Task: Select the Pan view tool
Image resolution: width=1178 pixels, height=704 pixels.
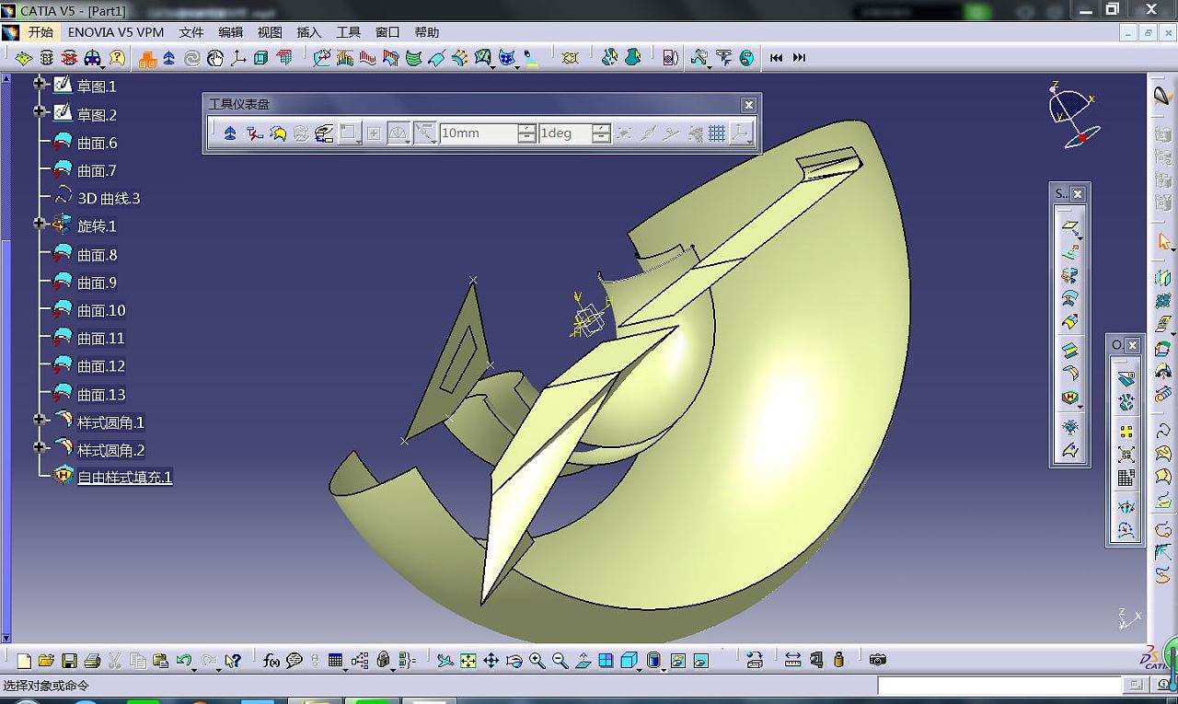Action: (491, 661)
